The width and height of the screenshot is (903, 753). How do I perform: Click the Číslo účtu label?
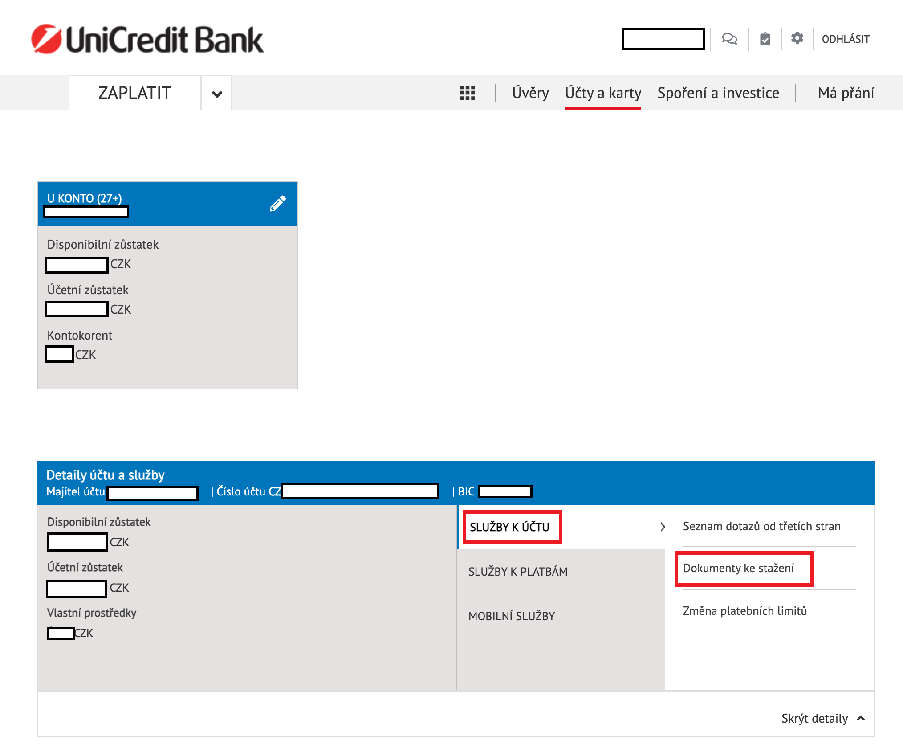tap(241, 491)
